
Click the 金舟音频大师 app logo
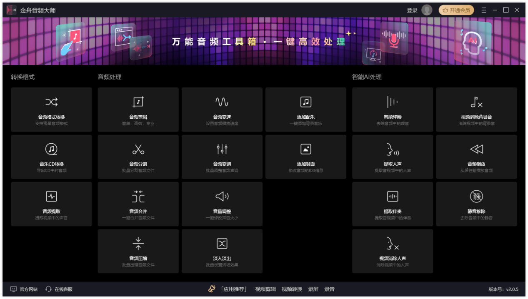11,10
